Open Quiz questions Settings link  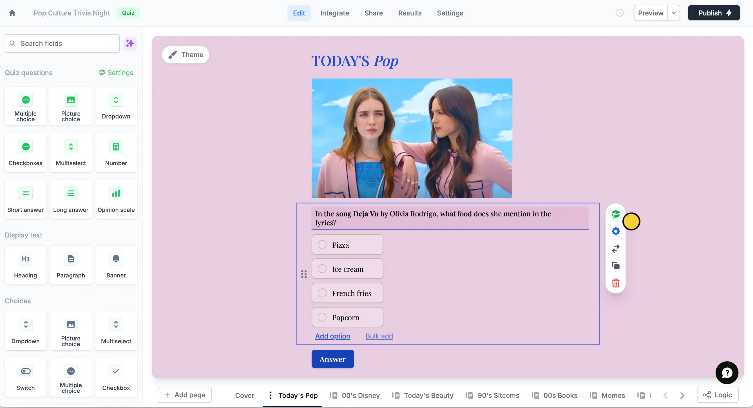(116, 73)
